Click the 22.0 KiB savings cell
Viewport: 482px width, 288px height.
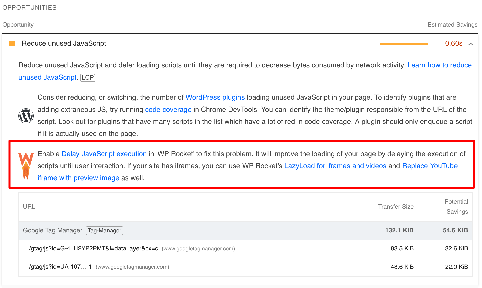point(456,267)
